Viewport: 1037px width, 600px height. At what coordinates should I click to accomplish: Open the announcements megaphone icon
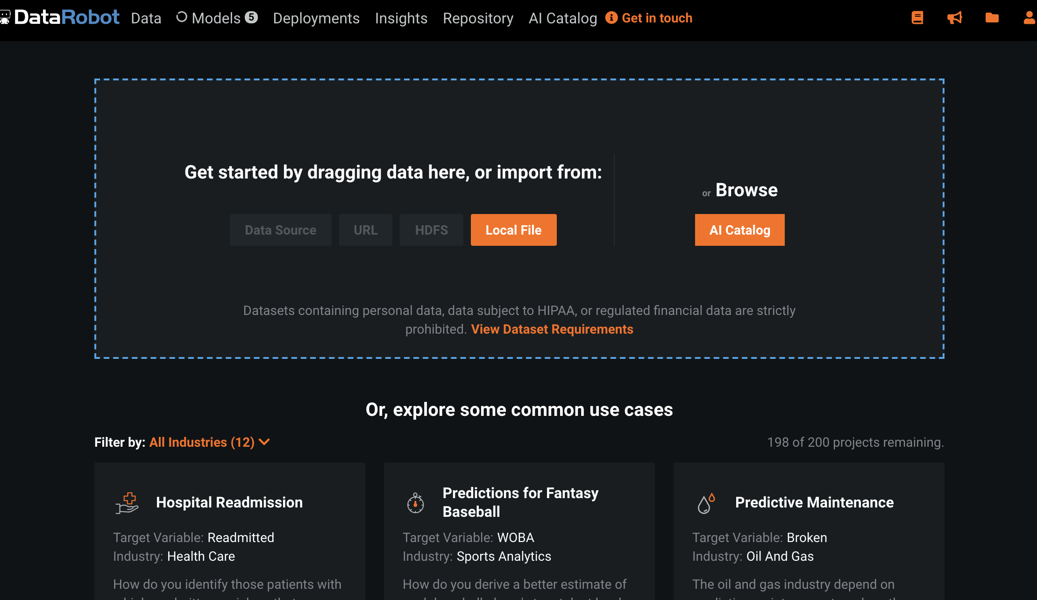(955, 18)
